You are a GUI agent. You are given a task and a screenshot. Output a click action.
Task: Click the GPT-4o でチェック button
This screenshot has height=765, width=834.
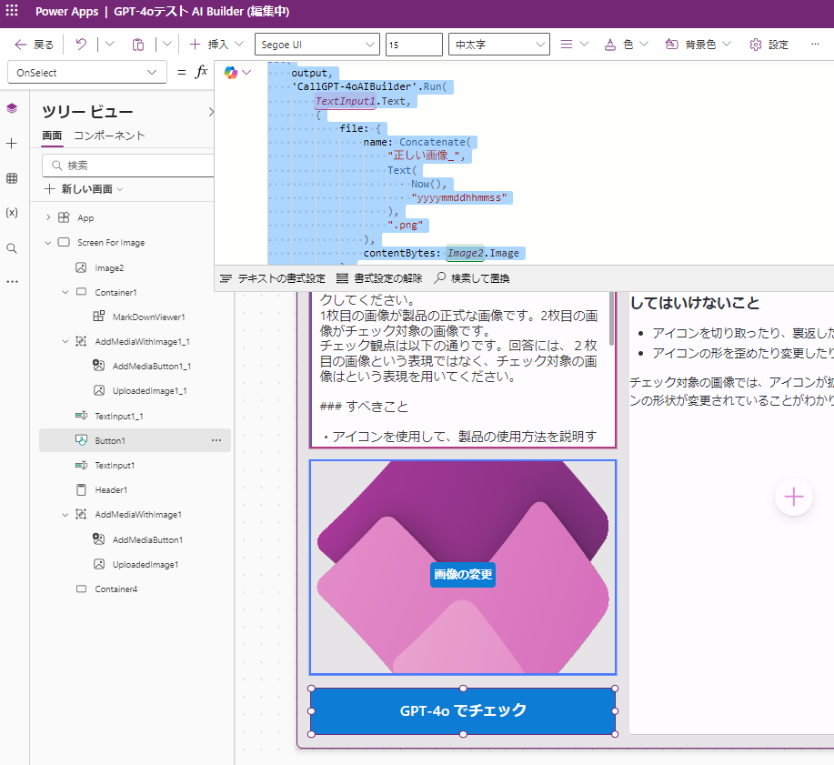[x=463, y=710]
